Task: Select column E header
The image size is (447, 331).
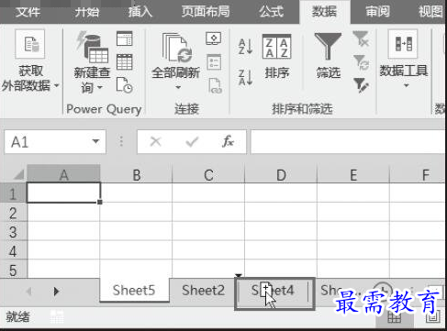Action: click(x=353, y=174)
